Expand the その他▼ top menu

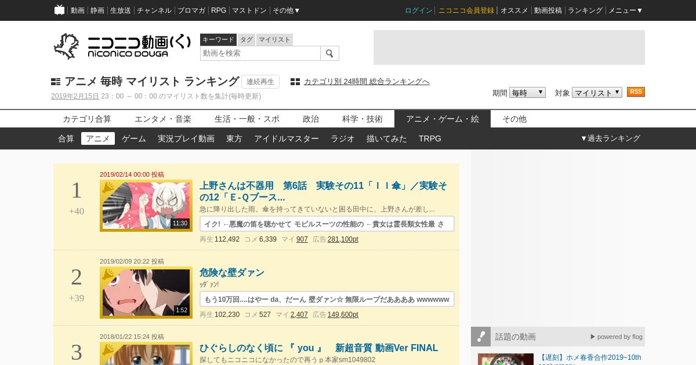click(x=286, y=10)
